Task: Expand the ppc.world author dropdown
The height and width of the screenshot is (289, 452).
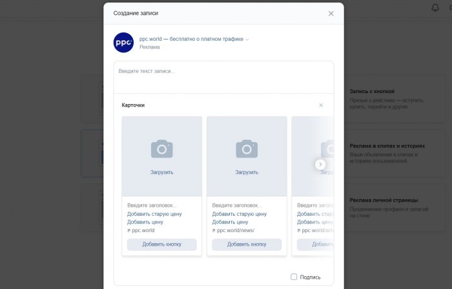Action: (247, 39)
